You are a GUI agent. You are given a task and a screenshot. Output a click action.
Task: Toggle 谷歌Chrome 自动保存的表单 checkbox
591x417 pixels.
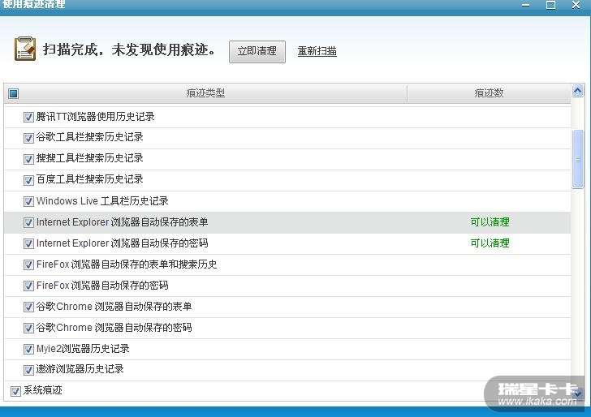click(x=28, y=307)
